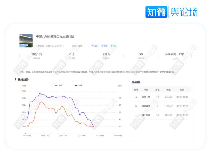Click the 山东 location tag

pos(95,46)
